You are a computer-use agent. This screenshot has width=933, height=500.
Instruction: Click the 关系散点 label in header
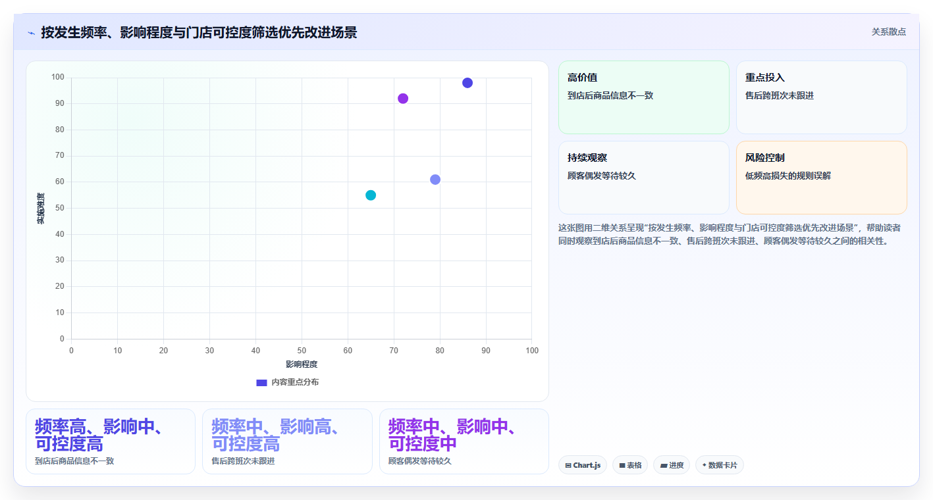[888, 32]
